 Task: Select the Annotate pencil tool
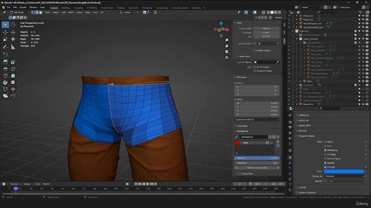[5, 47]
